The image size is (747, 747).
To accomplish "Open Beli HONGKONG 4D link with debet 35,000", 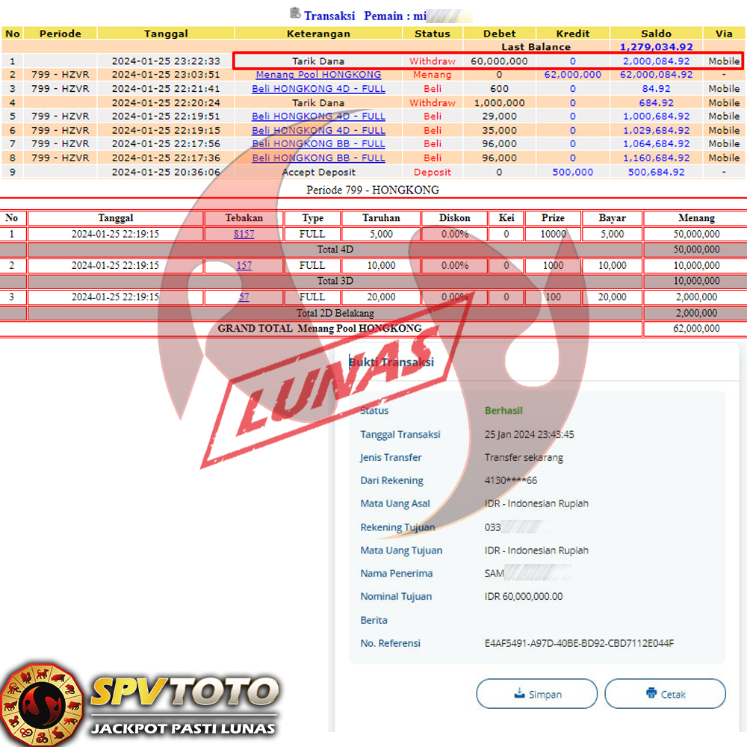I will tap(318, 130).
